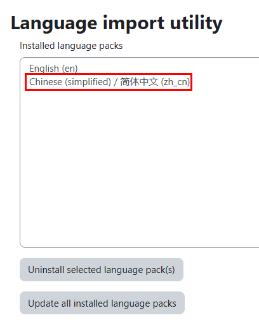259x327 pixels.
Task: Focus the installed language packs list box
Action: tap(140, 152)
